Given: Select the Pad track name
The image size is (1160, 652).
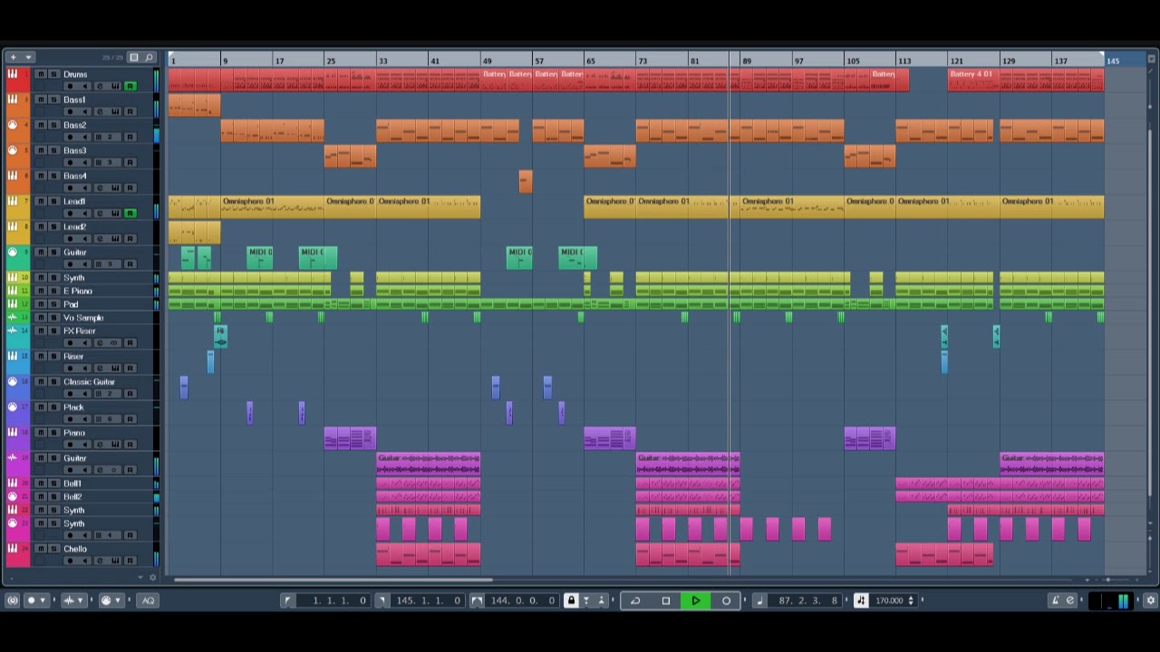Looking at the screenshot, I should point(71,304).
